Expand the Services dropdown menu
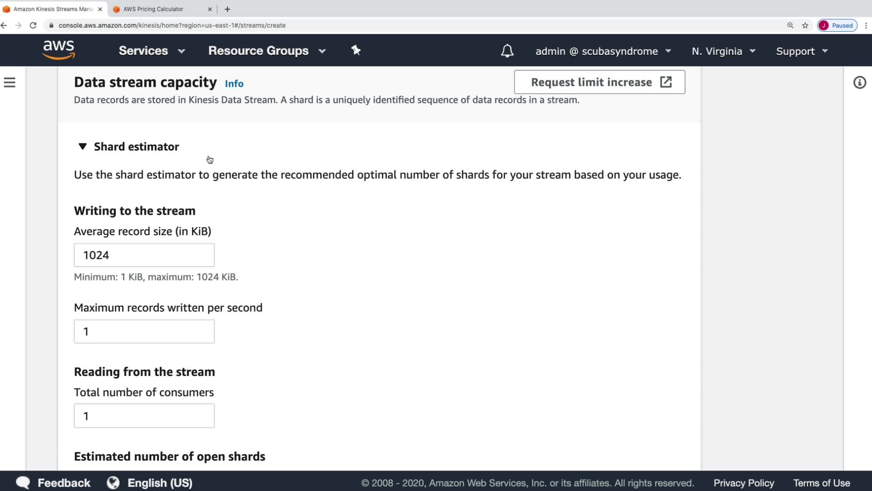The image size is (872, 491). (x=151, y=51)
